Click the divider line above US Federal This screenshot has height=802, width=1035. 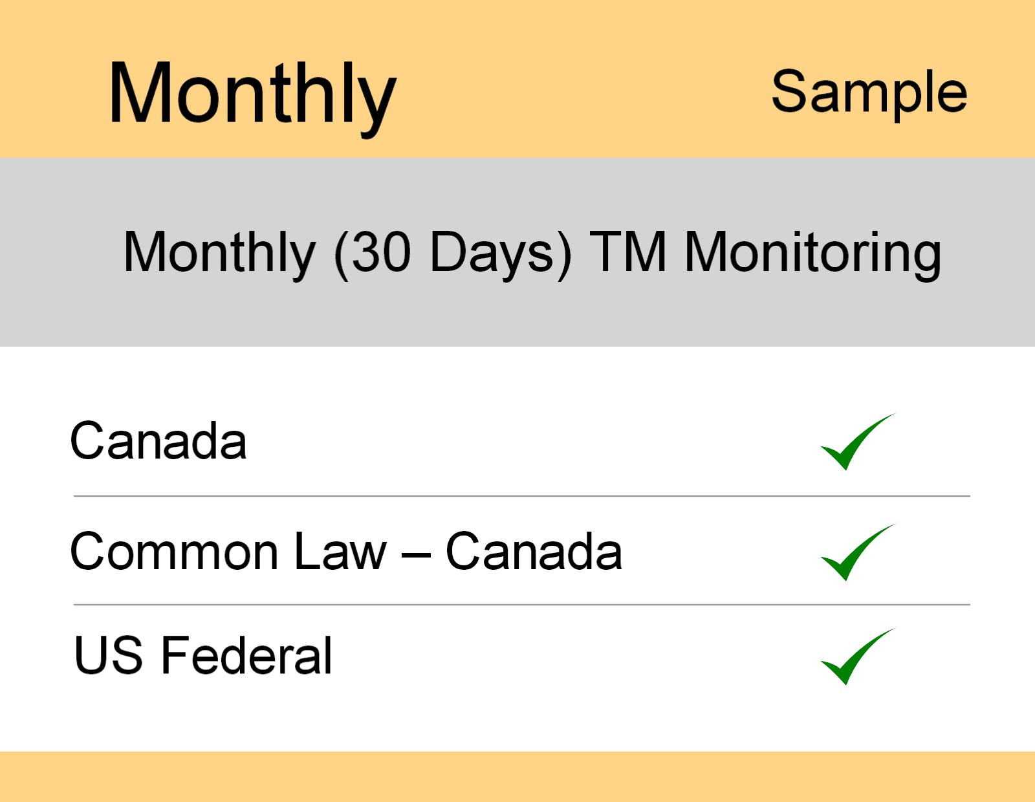(x=521, y=605)
